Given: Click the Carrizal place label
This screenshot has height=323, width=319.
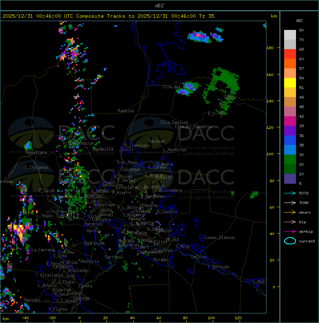Looking at the screenshot, I should (113, 257).
